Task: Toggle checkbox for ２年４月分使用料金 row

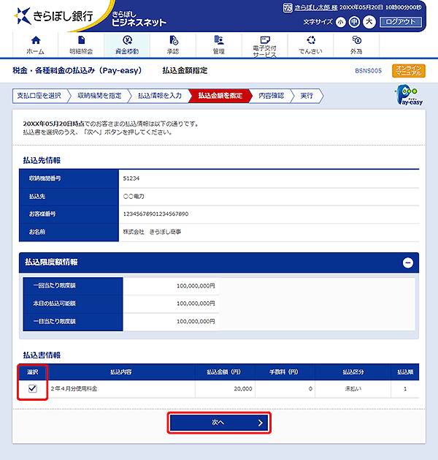Action: [32, 389]
